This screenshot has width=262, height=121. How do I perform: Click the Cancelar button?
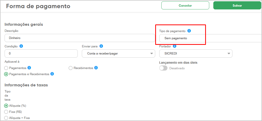pos(185,6)
